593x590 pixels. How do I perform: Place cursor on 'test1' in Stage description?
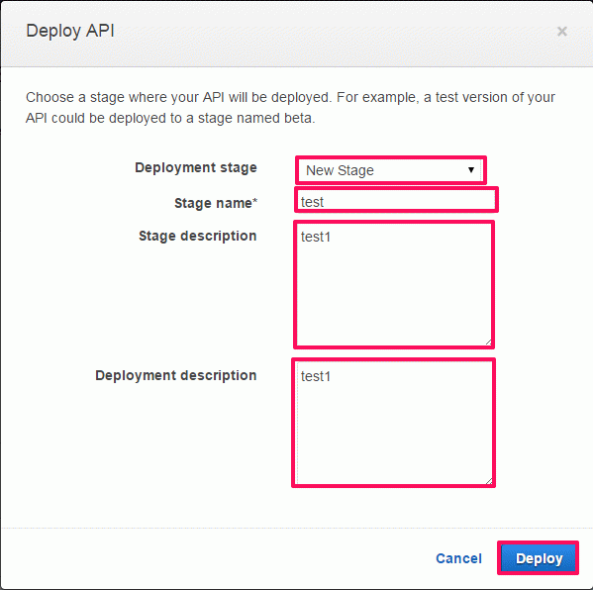pos(316,237)
